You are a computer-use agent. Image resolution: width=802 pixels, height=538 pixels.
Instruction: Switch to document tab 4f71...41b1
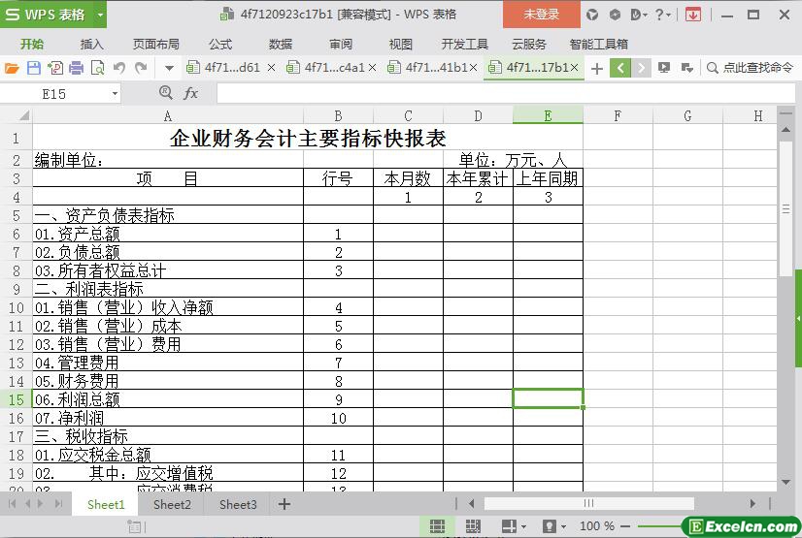427,68
